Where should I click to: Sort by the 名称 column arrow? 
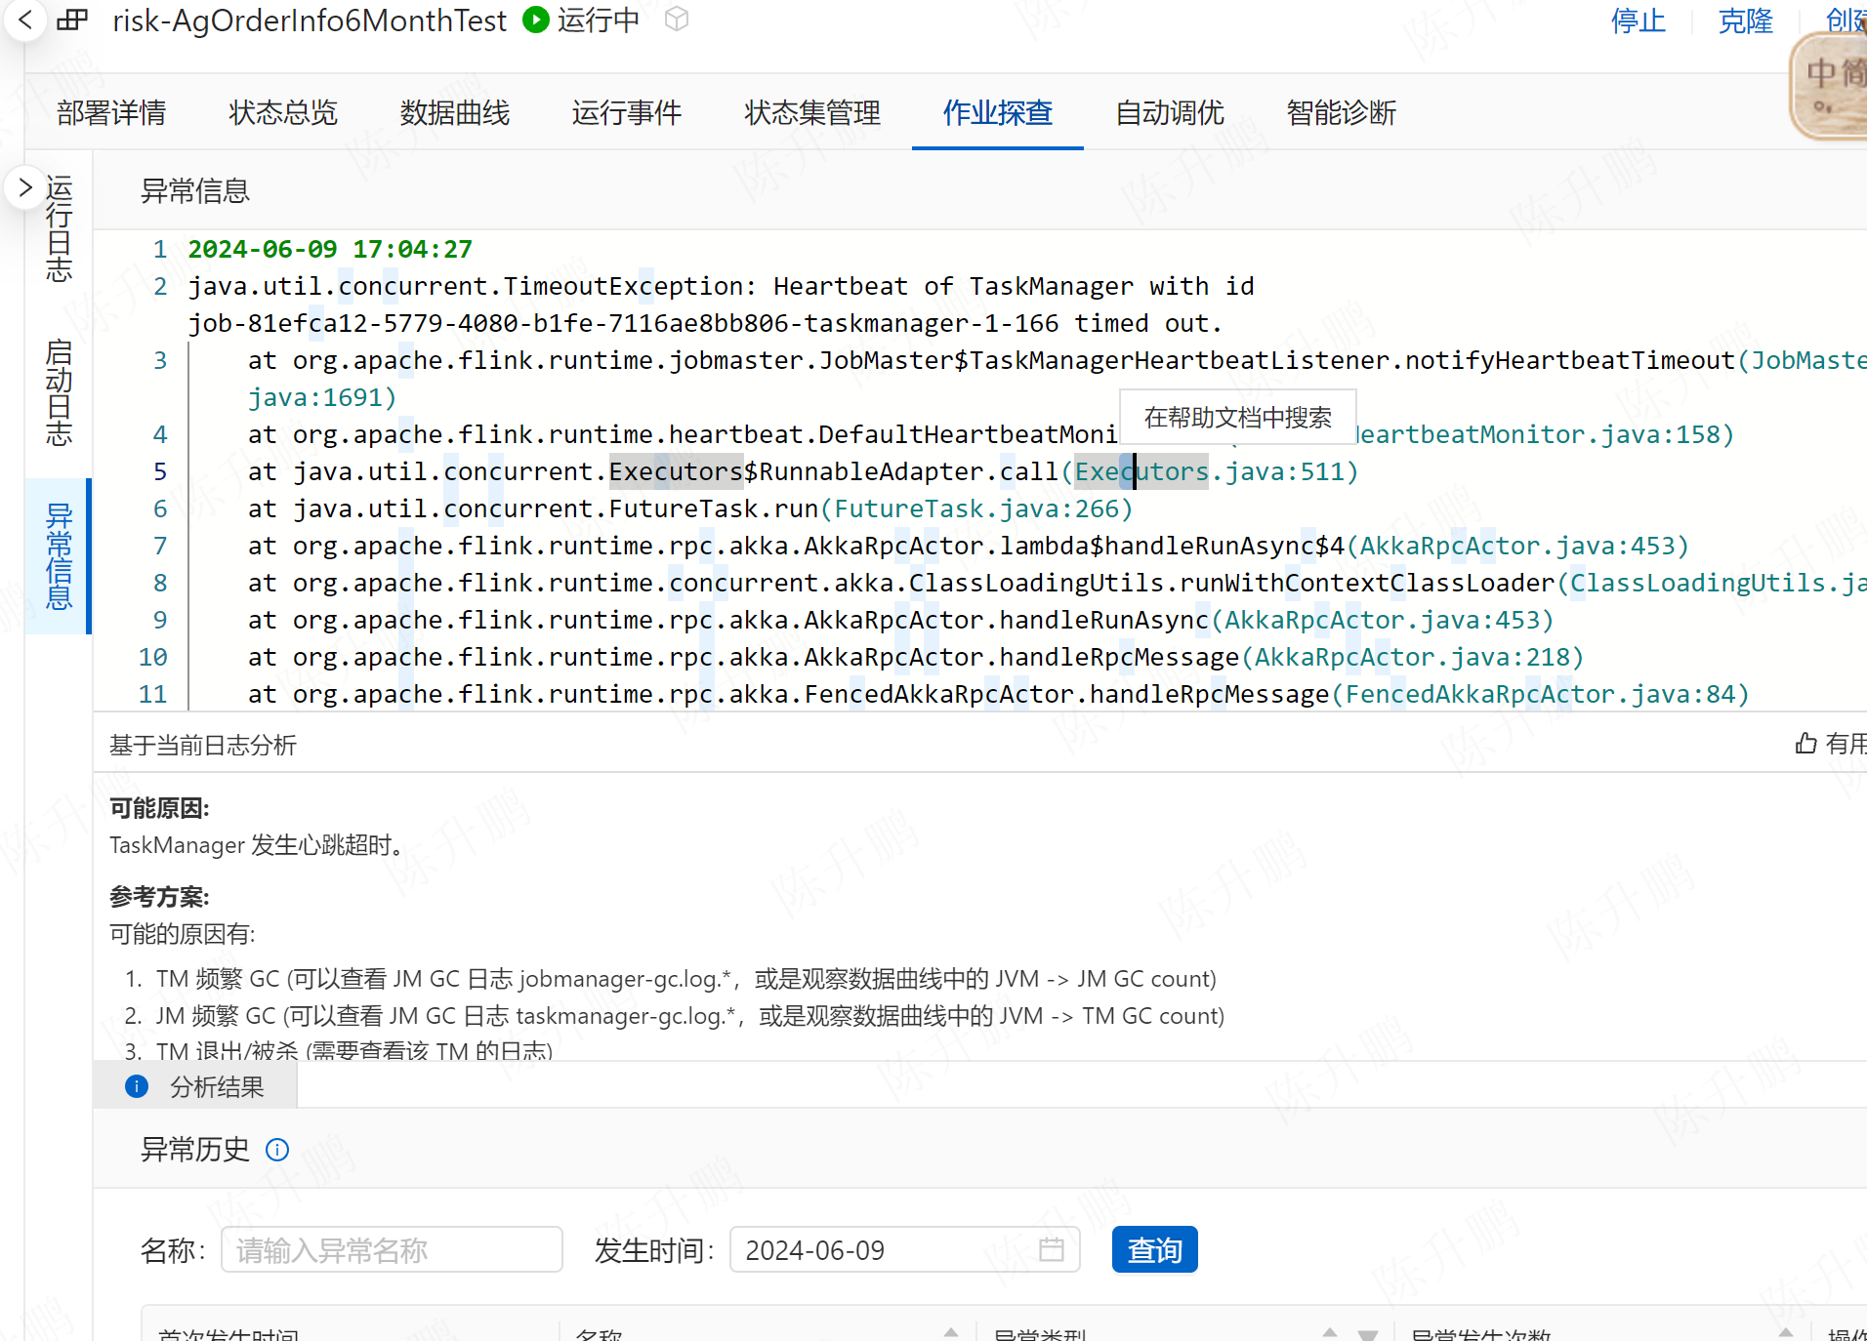coord(951,1333)
